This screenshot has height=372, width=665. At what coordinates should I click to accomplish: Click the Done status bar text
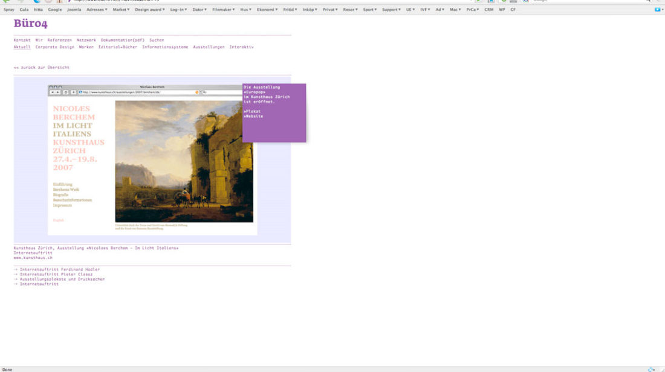(x=7, y=370)
